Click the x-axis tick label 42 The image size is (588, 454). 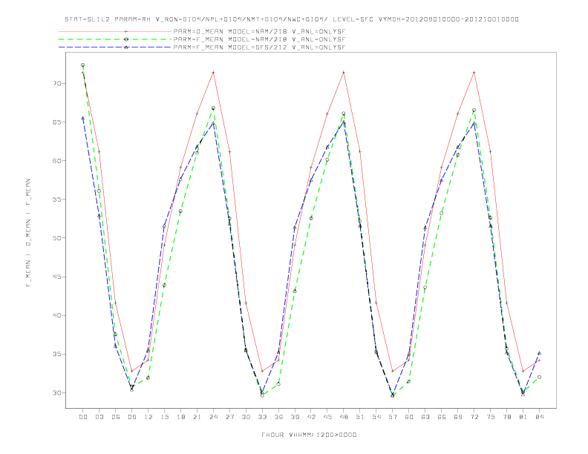pyautogui.click(x=311, y=417)
